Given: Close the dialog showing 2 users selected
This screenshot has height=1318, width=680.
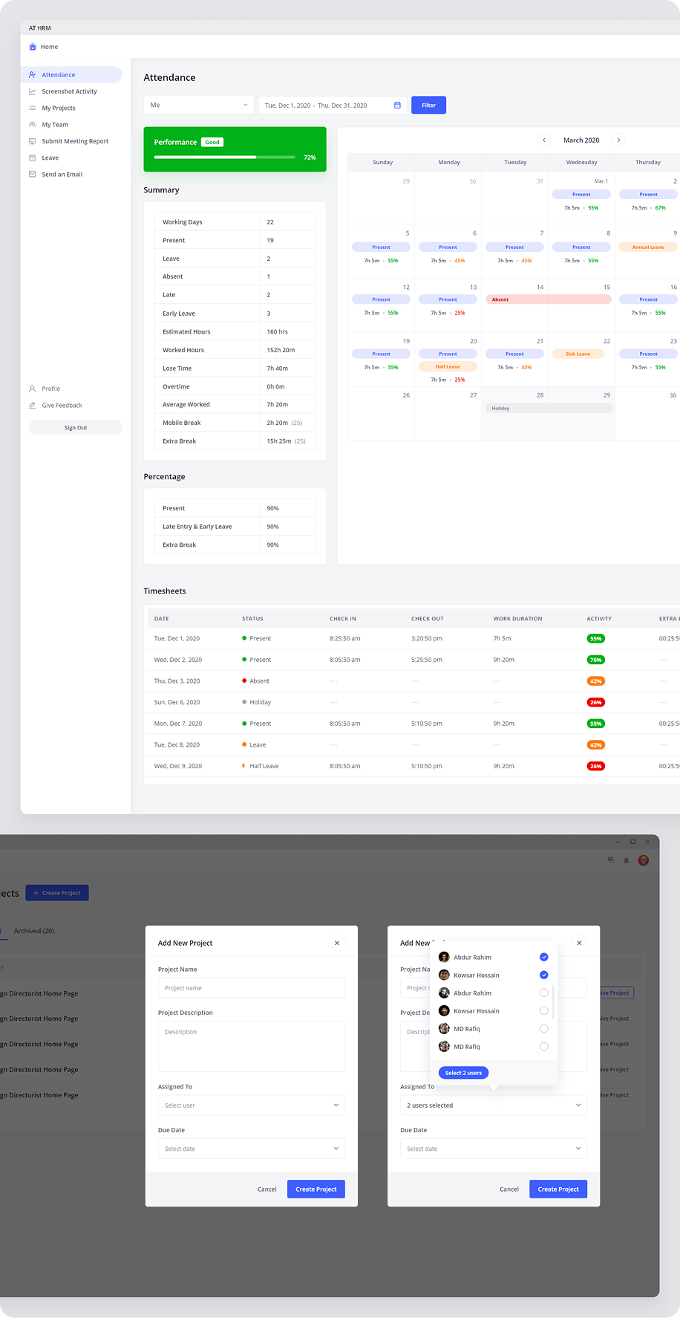Looking at the screenshot, I should pyautogui.click(x=579, y=943).
